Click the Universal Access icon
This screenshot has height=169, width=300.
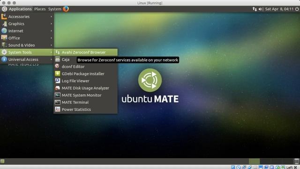4,60
